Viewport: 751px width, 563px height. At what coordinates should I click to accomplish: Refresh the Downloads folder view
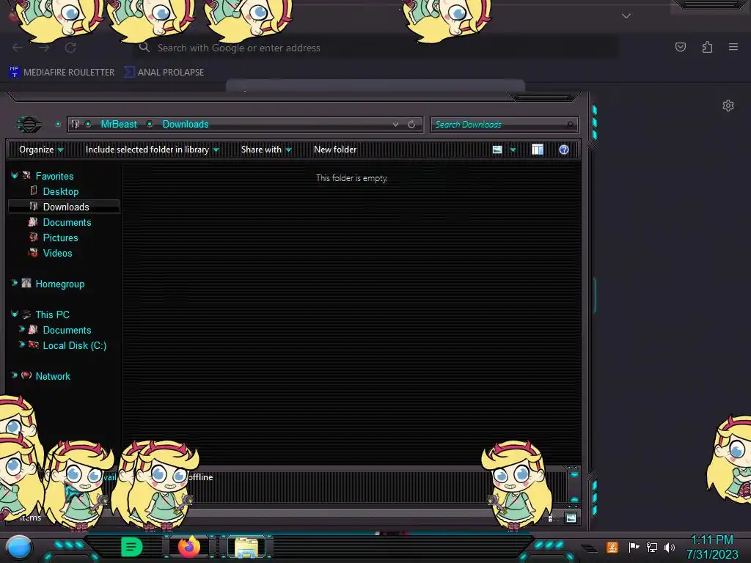[x=411, y=125]
